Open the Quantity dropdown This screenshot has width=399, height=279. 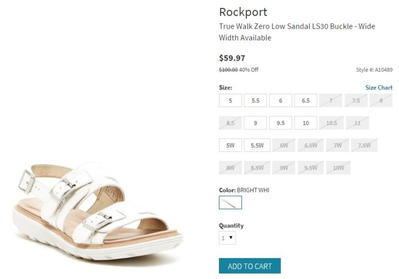(x=227, y=238)
